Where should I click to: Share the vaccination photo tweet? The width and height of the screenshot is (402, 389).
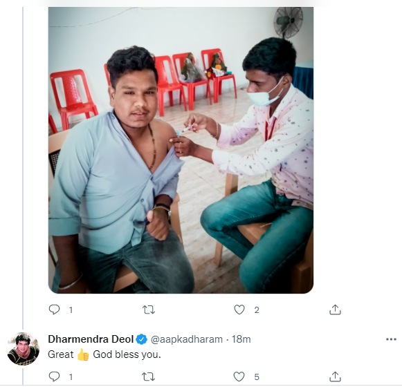click(x=335, y=310)
